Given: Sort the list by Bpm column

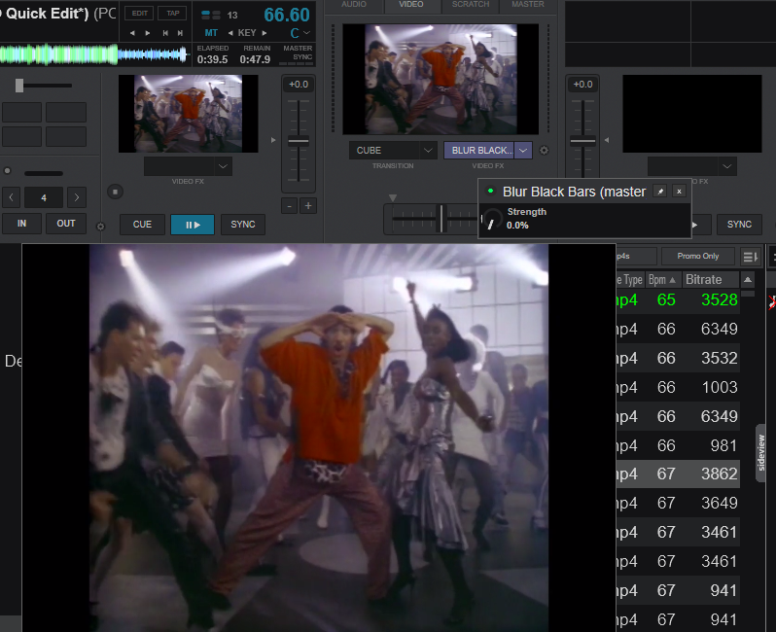Looking at the screenshot, I should (x=662, y=280).
